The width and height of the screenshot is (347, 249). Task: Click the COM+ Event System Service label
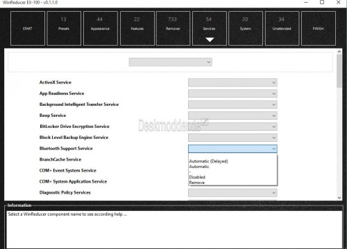click(x=68, y=171)
